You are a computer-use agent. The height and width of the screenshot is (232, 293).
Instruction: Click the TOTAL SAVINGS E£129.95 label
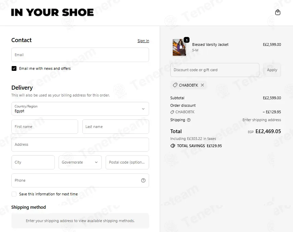tap(199, 146)
